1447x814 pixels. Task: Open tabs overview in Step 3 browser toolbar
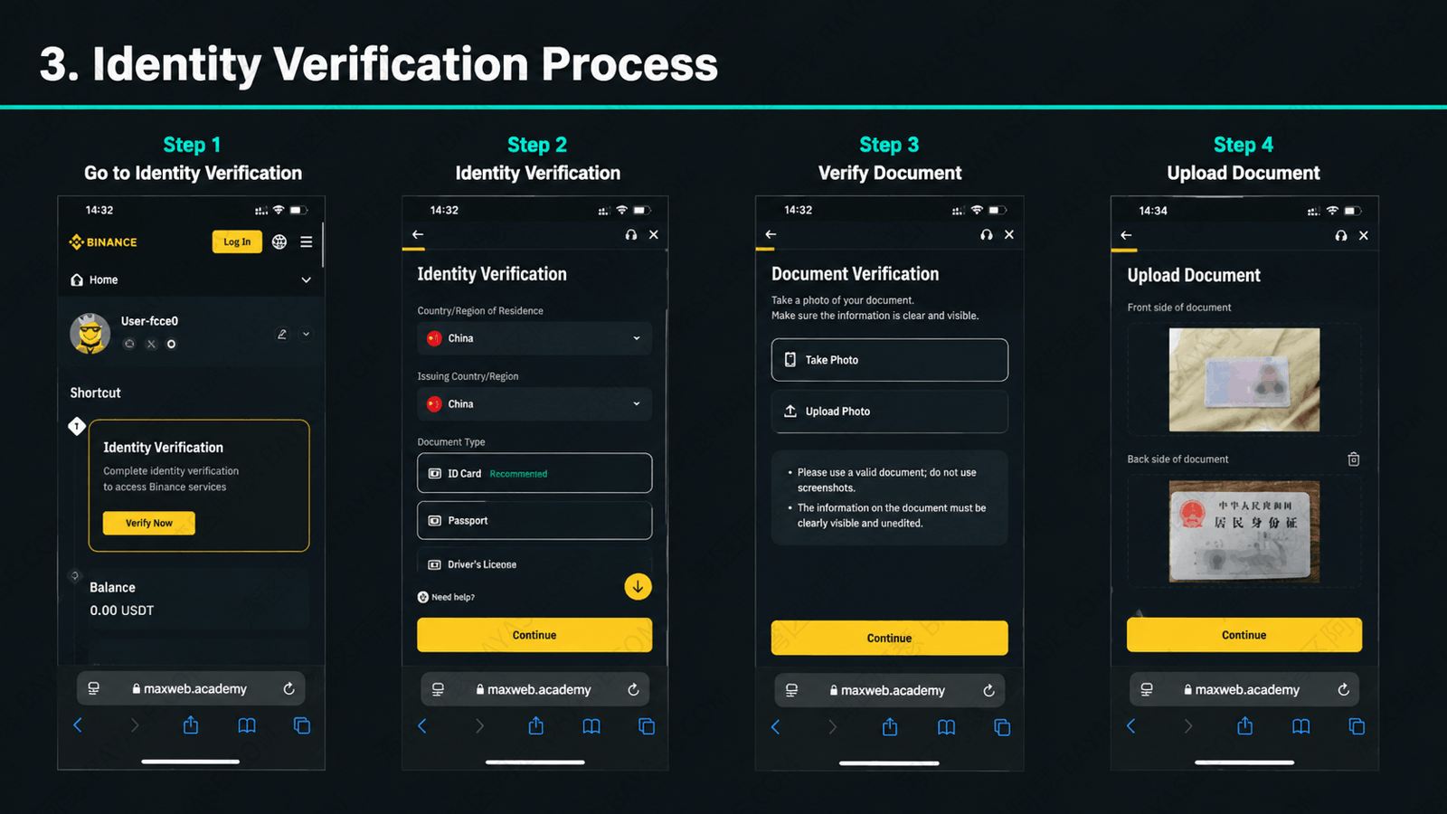pyautogui.click(x=1002, y=727)
